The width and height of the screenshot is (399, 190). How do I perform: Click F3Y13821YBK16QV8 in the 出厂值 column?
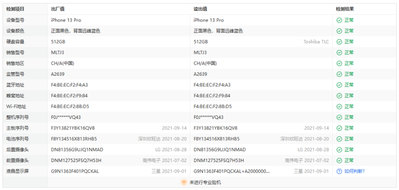(x=73, y=128)
